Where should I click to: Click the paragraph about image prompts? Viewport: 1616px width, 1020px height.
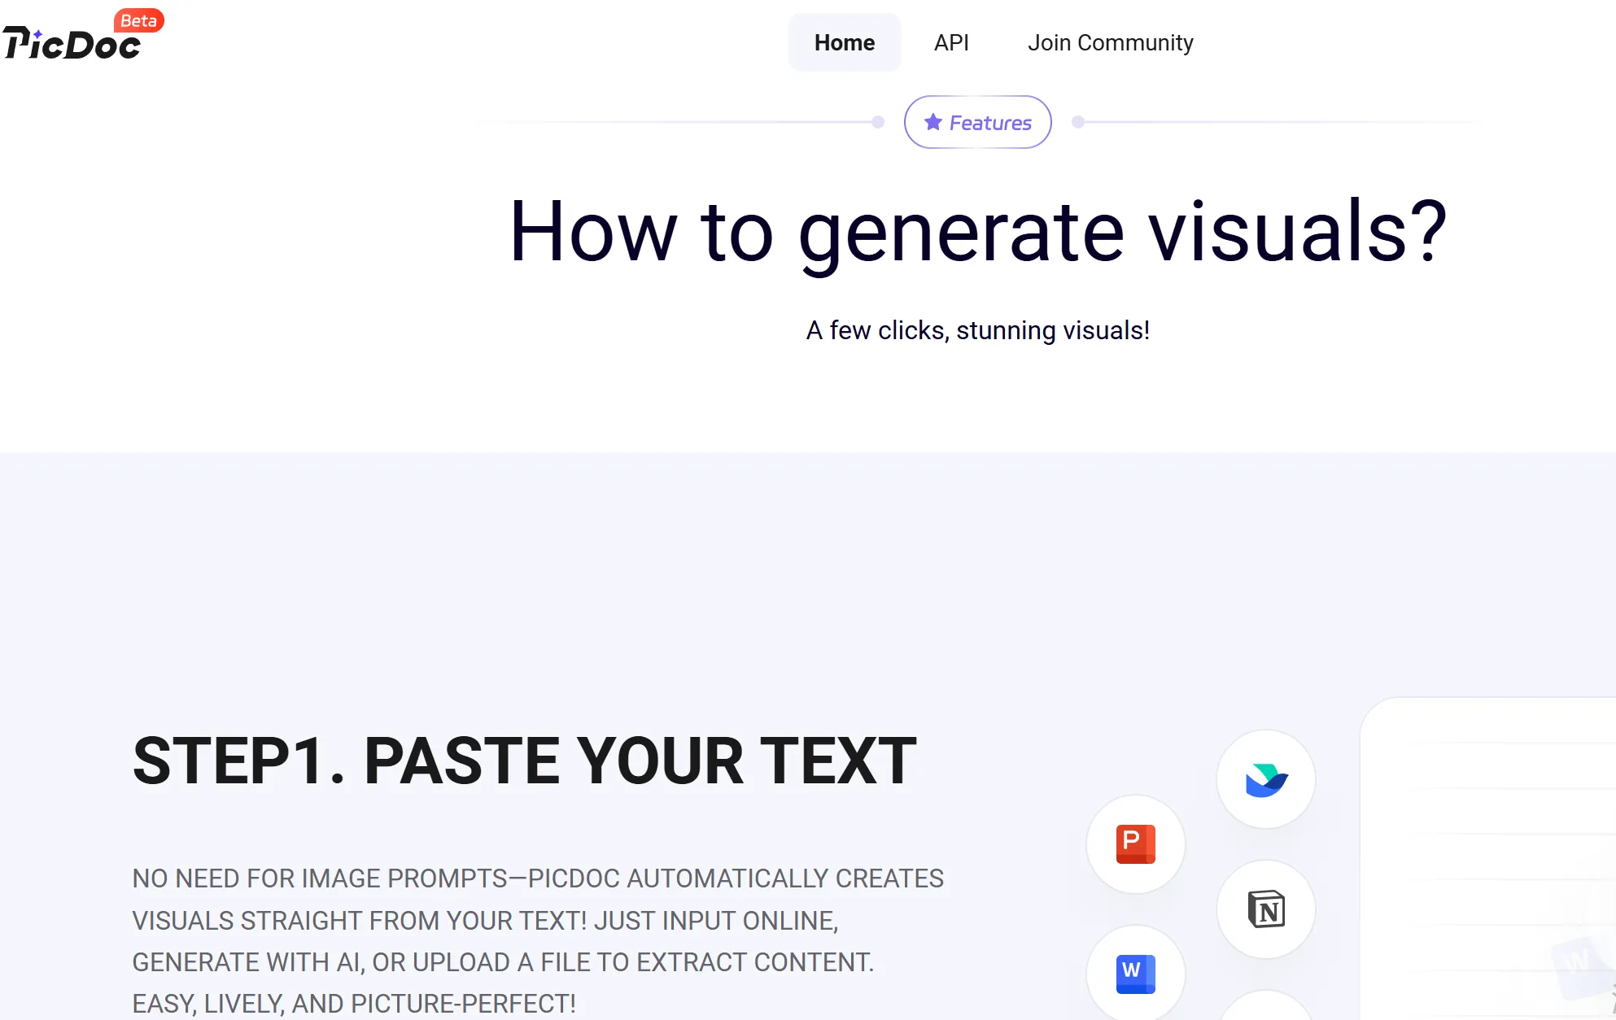pyautogui.click(x=537, y=940)
